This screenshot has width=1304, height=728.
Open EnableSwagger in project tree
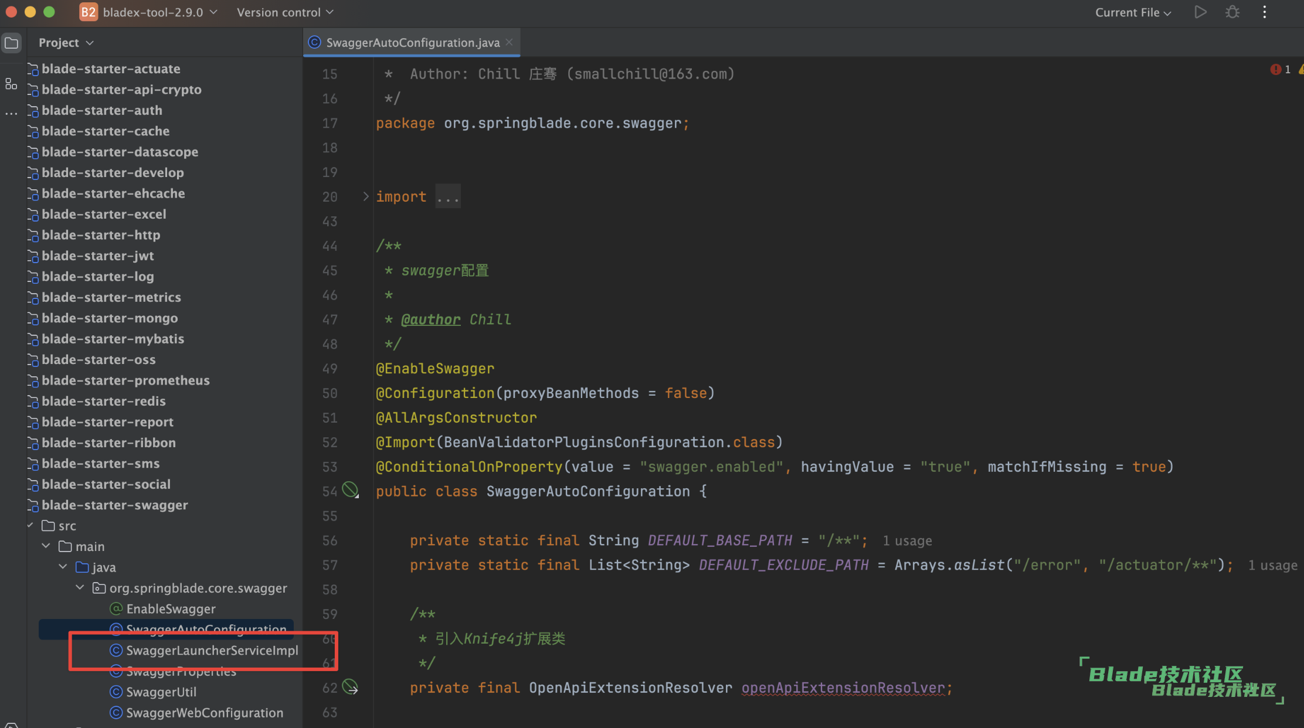click(171, 609)
